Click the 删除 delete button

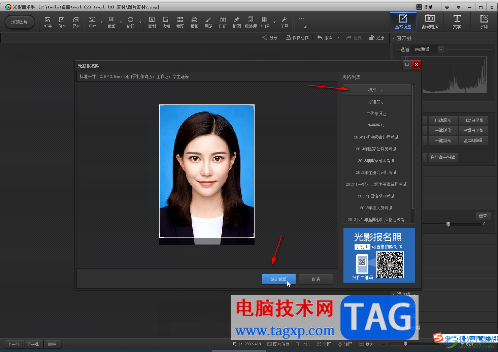52,344
